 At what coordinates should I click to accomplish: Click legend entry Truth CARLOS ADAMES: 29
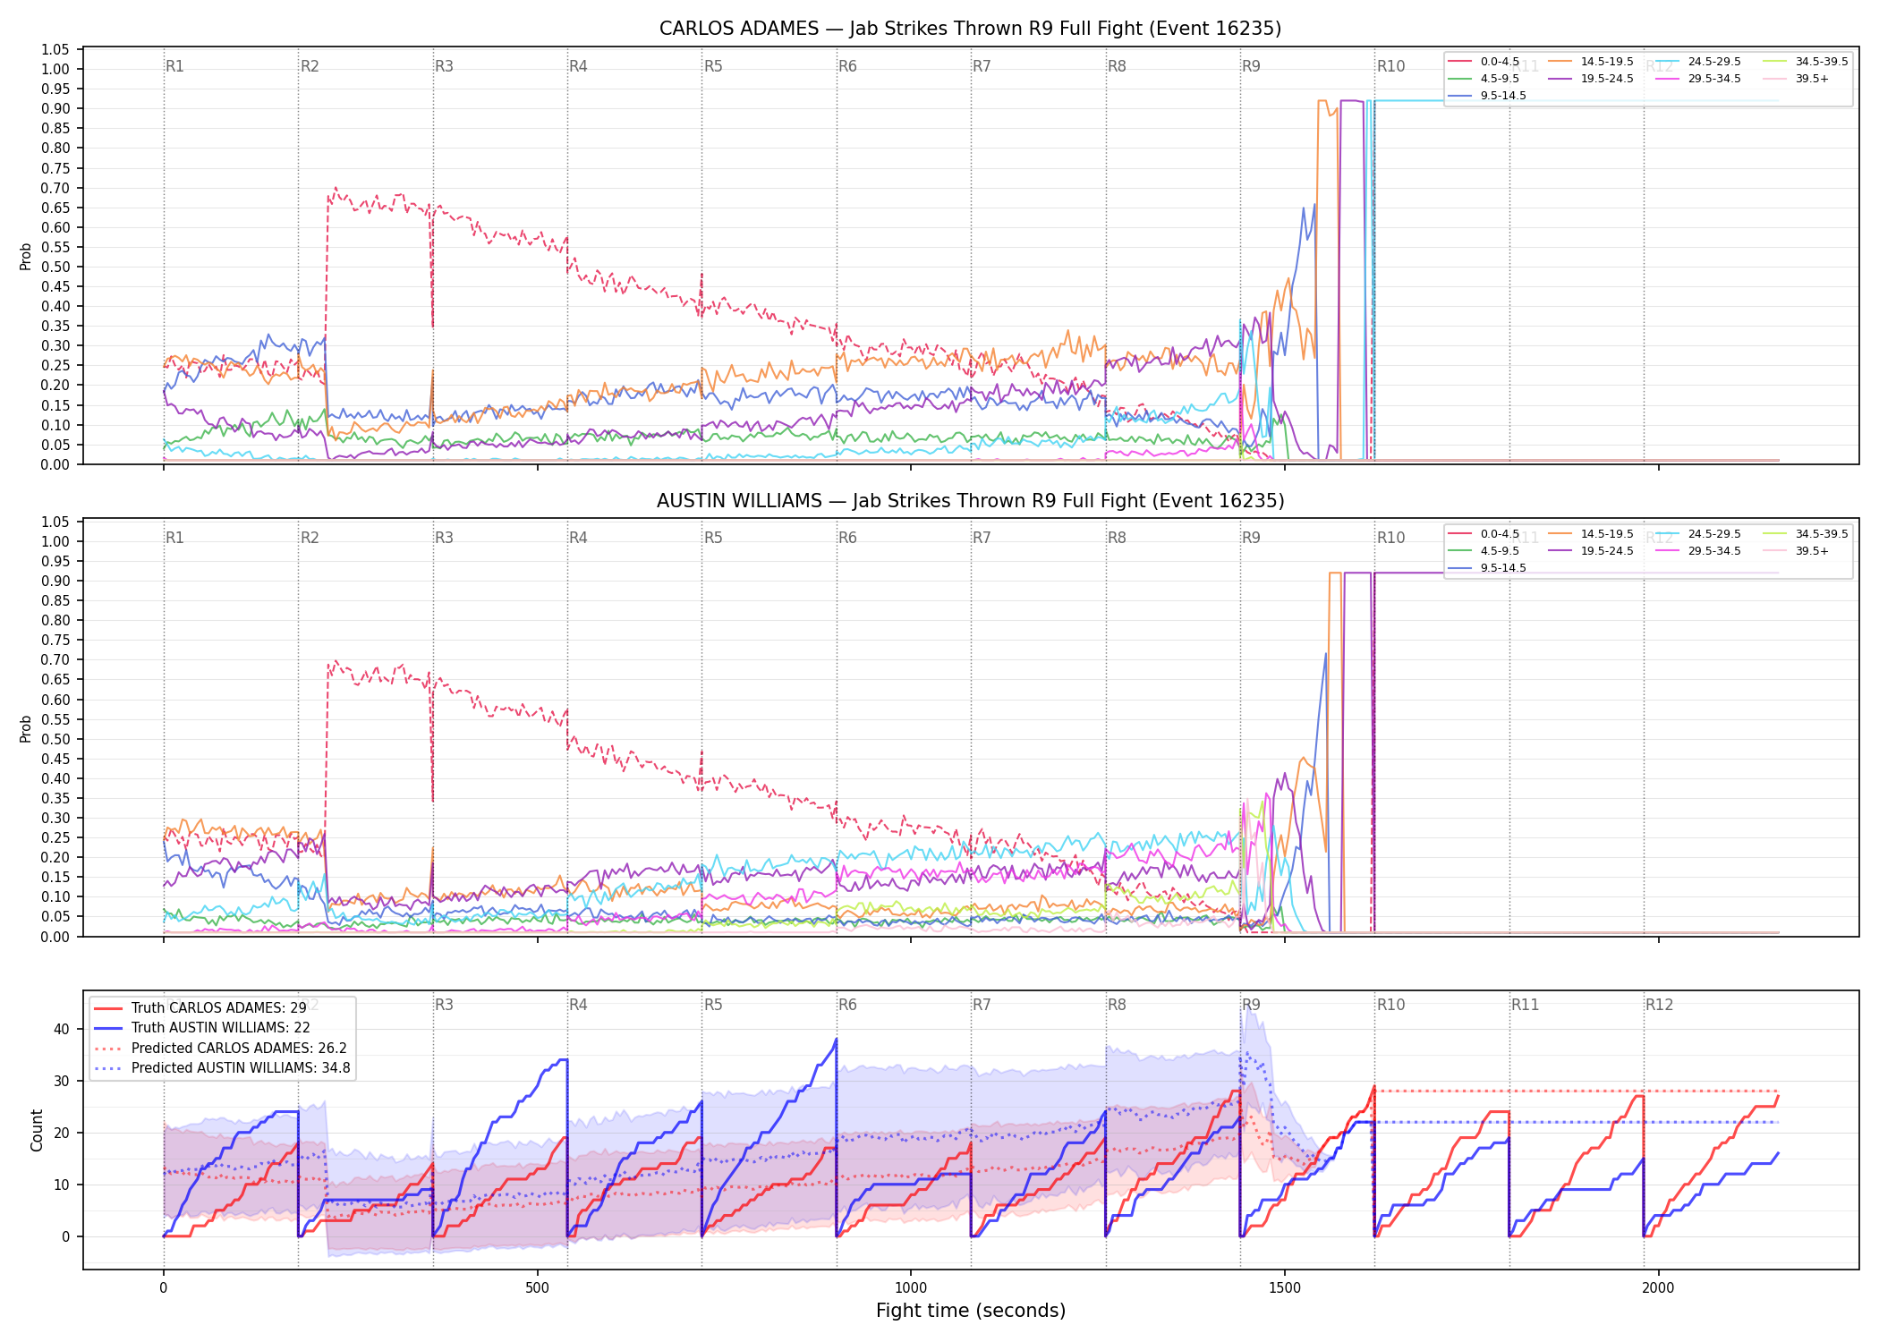[201, 1008]
